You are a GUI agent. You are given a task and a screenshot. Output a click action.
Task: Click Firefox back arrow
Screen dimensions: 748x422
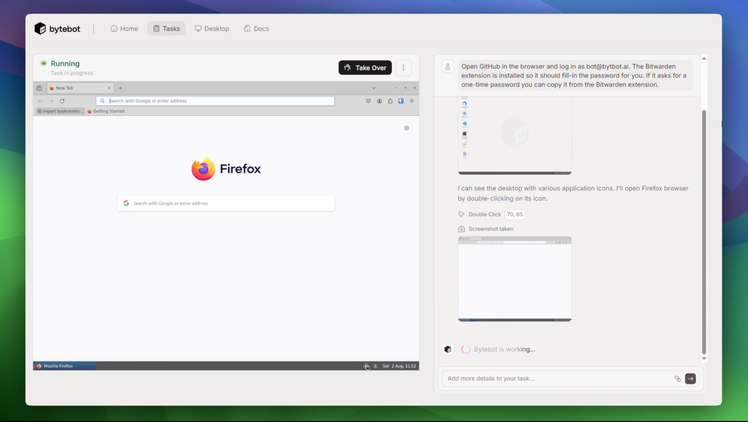40,101
